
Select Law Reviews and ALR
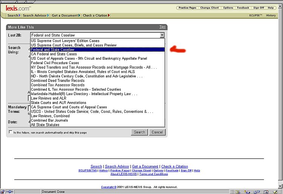tap(97, 98)
